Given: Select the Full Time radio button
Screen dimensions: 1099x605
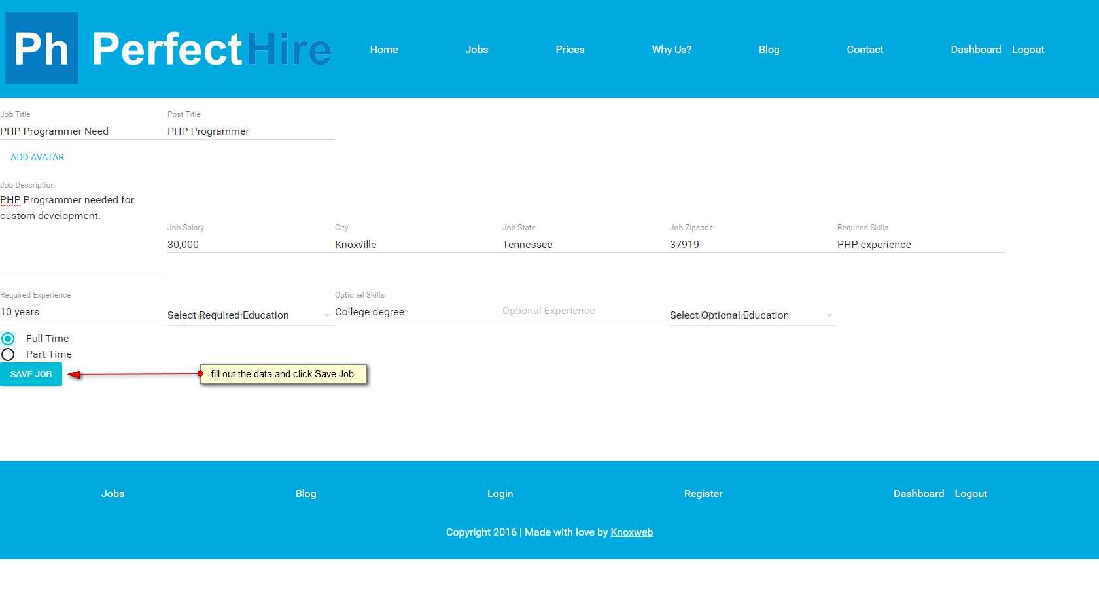Looking at the screenshot, I should [x=8, y=339].
